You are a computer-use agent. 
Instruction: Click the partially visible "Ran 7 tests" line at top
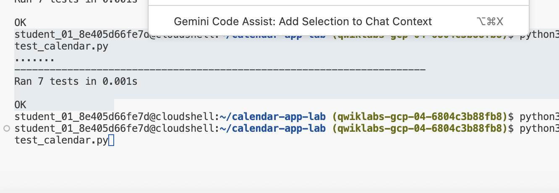coord(76,2)
